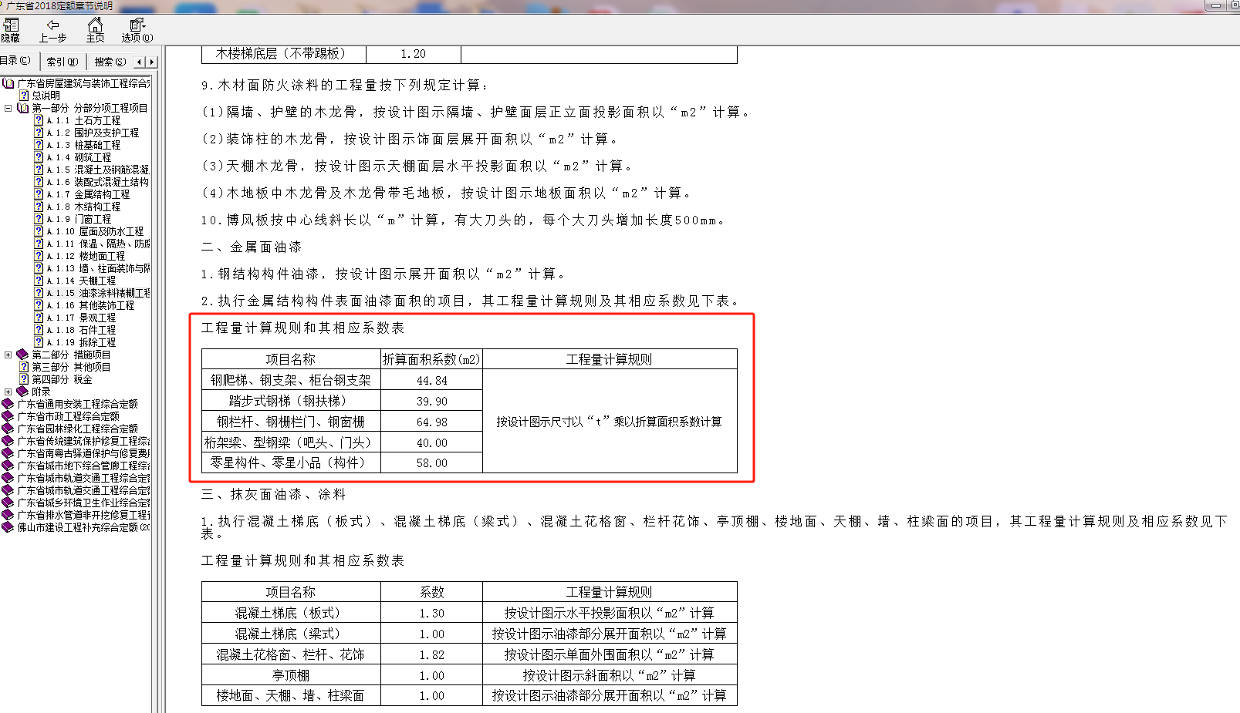
Task: Click the 木楼梯底层（不带踢板） cell
Action: pyautogui.click(x=284, y=54)
